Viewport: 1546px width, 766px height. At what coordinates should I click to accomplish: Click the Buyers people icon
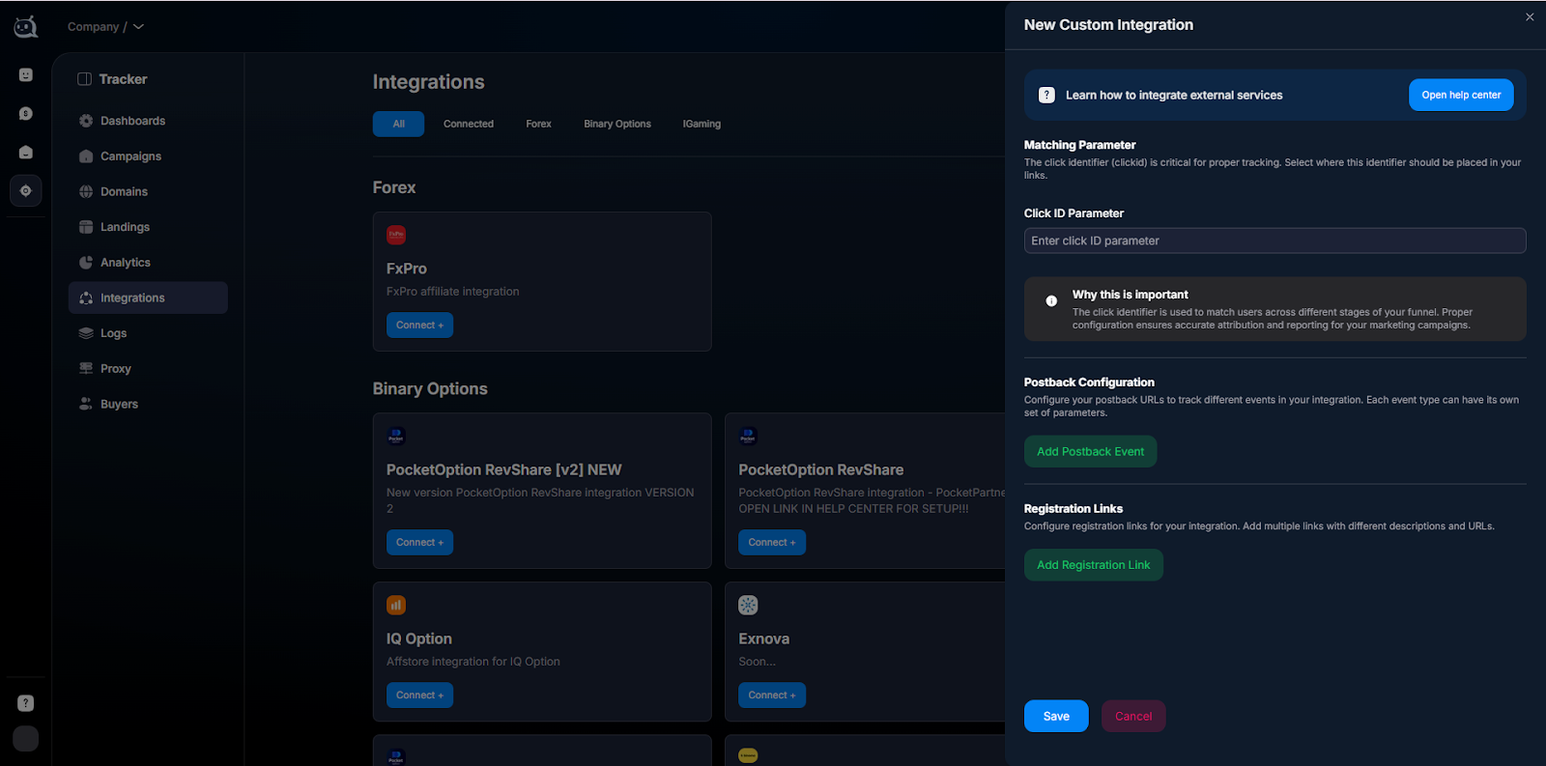(x=86, y=404)
